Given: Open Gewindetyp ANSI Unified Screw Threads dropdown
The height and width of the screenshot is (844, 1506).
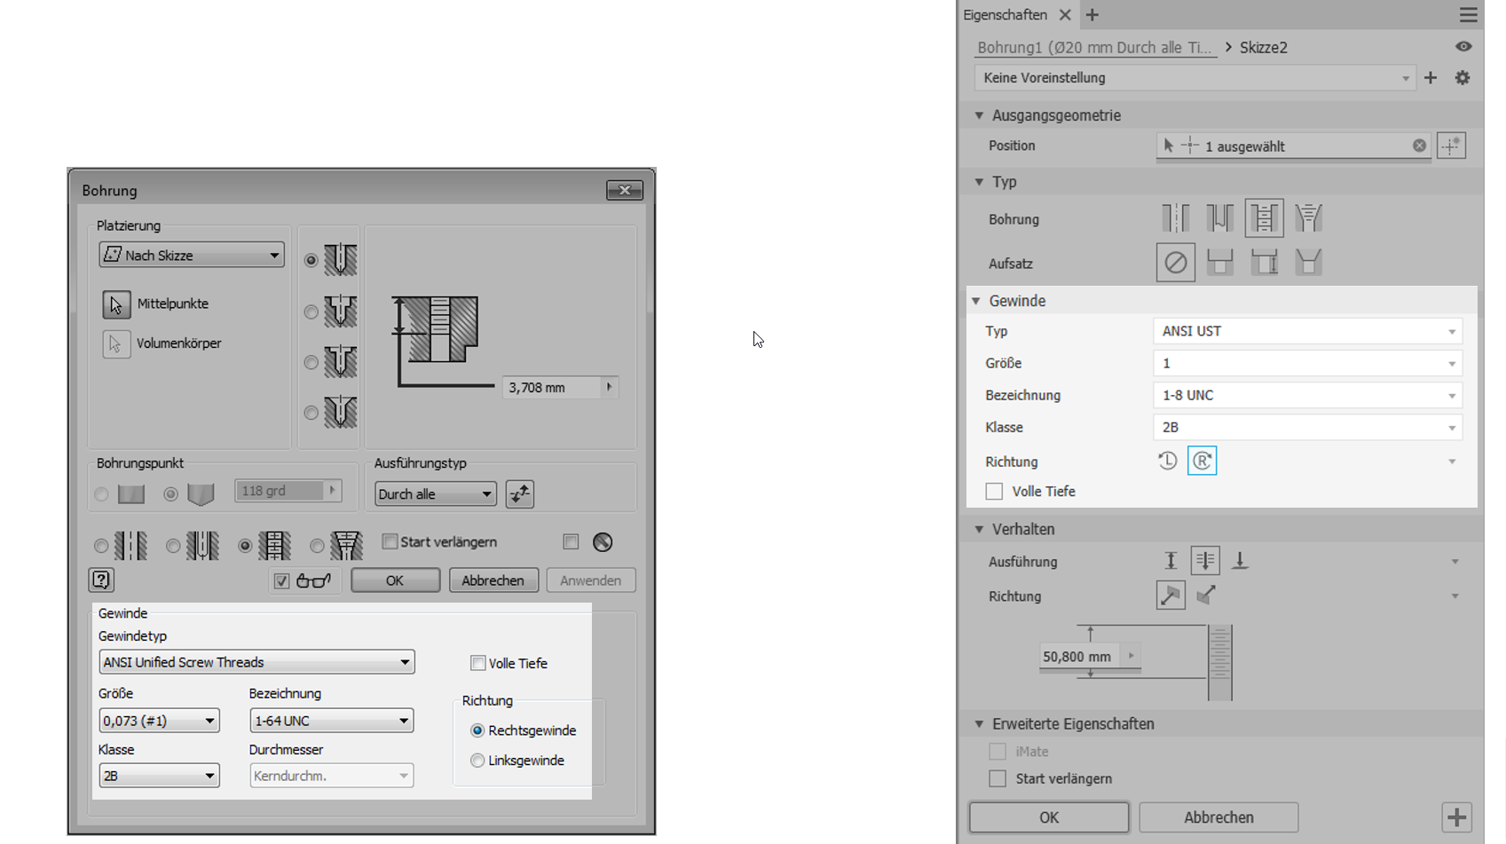Looking at the screenshot, I should point(256,662).
